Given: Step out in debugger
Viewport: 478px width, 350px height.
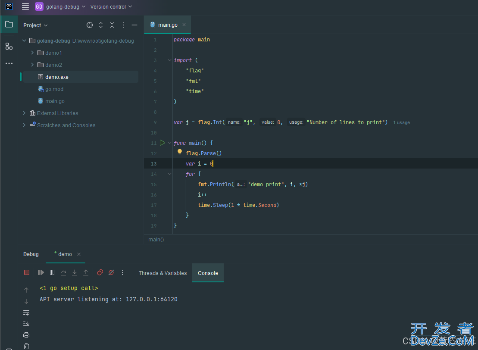Looking at the screenshot, I should pos(86,272).
